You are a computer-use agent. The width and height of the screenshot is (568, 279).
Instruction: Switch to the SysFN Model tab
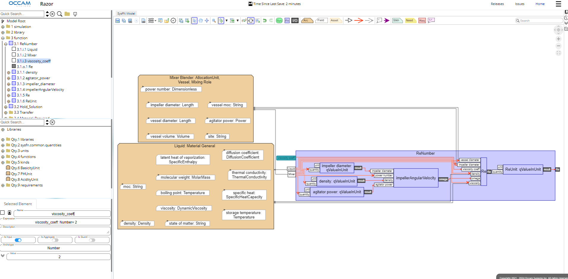coord(126,13)
